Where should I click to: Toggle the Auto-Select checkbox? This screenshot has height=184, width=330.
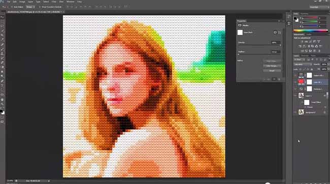pos(12,7)
